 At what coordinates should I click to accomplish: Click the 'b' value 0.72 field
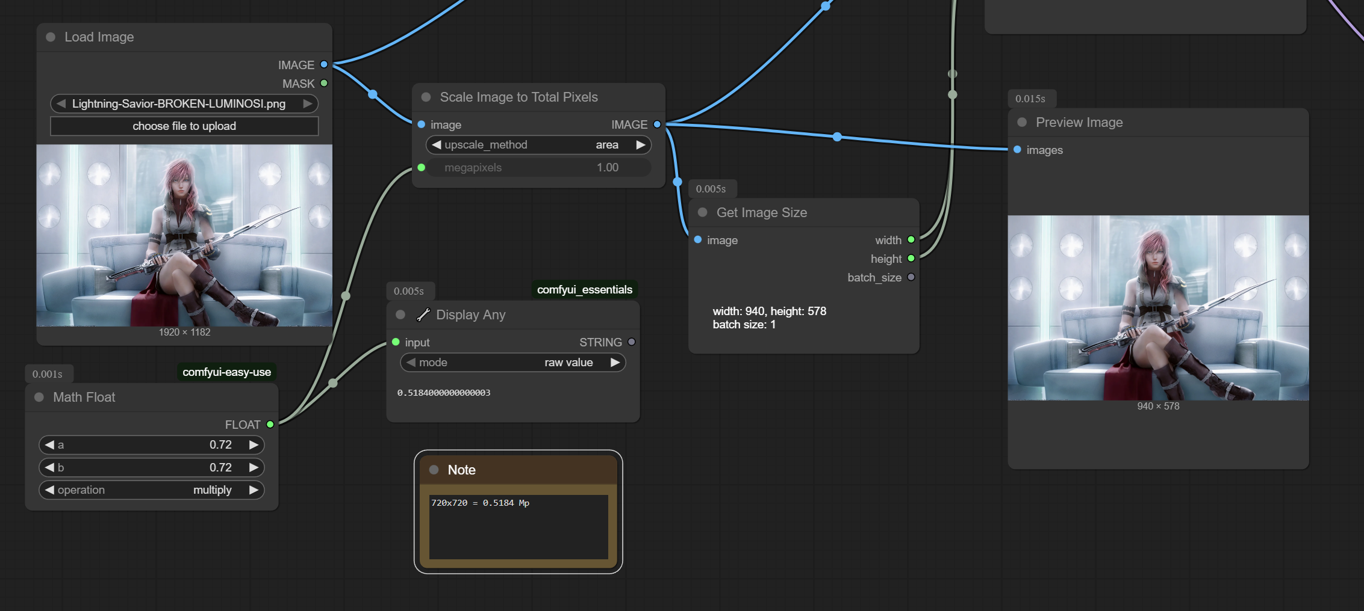pyautogui.click(x=152, y=468)
